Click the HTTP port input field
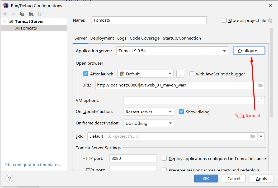Viewport: 278px width, 188px height. pos(133,158)
